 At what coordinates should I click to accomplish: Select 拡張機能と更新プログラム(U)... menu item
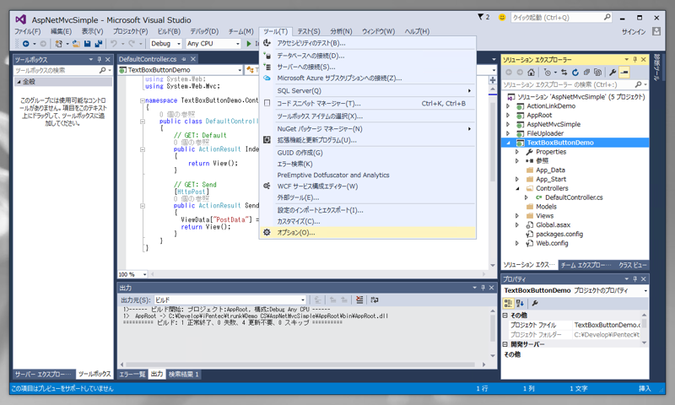(x=368, y=140)
